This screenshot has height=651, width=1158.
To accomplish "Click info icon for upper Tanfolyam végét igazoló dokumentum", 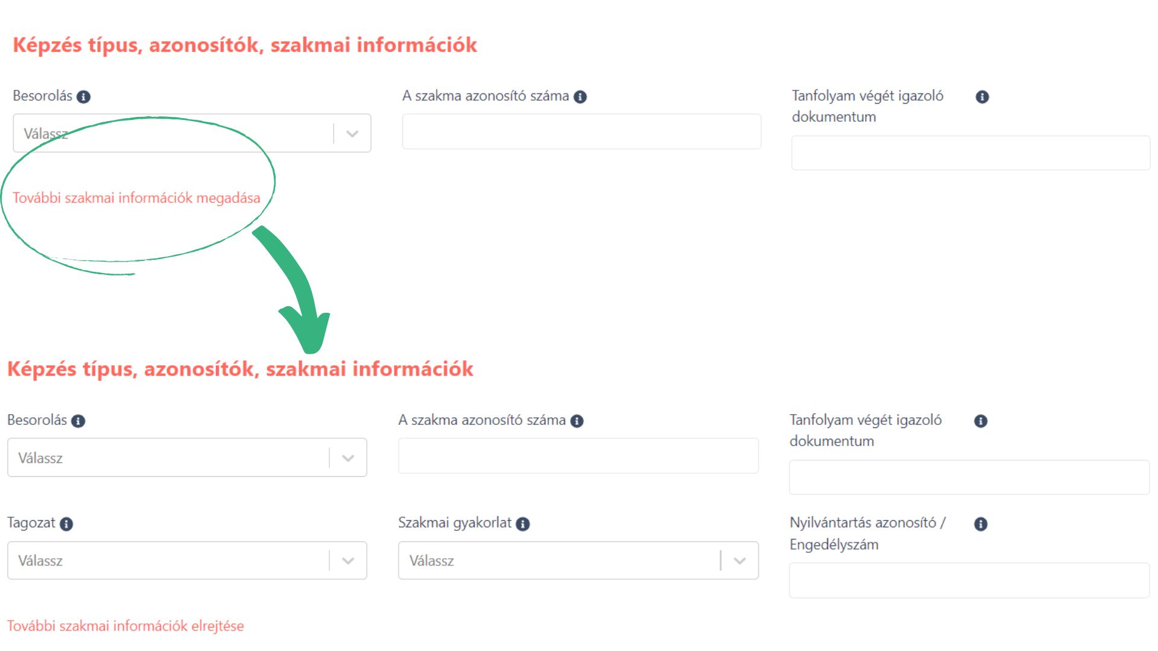I will (982, 96).
